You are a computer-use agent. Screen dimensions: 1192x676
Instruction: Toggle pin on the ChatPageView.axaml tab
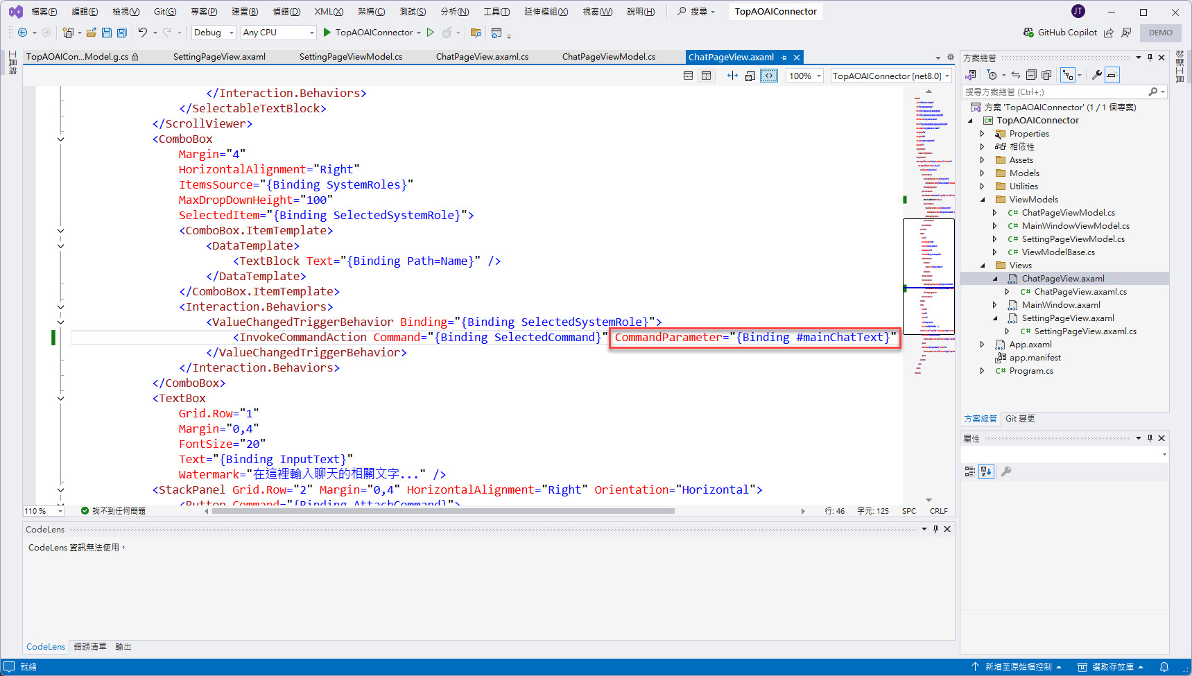(x=784, y=58)
